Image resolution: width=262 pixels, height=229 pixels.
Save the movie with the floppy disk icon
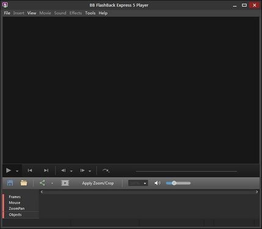point(10,183)
